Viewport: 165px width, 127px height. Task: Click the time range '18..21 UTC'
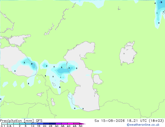click(x=137, y=121)
